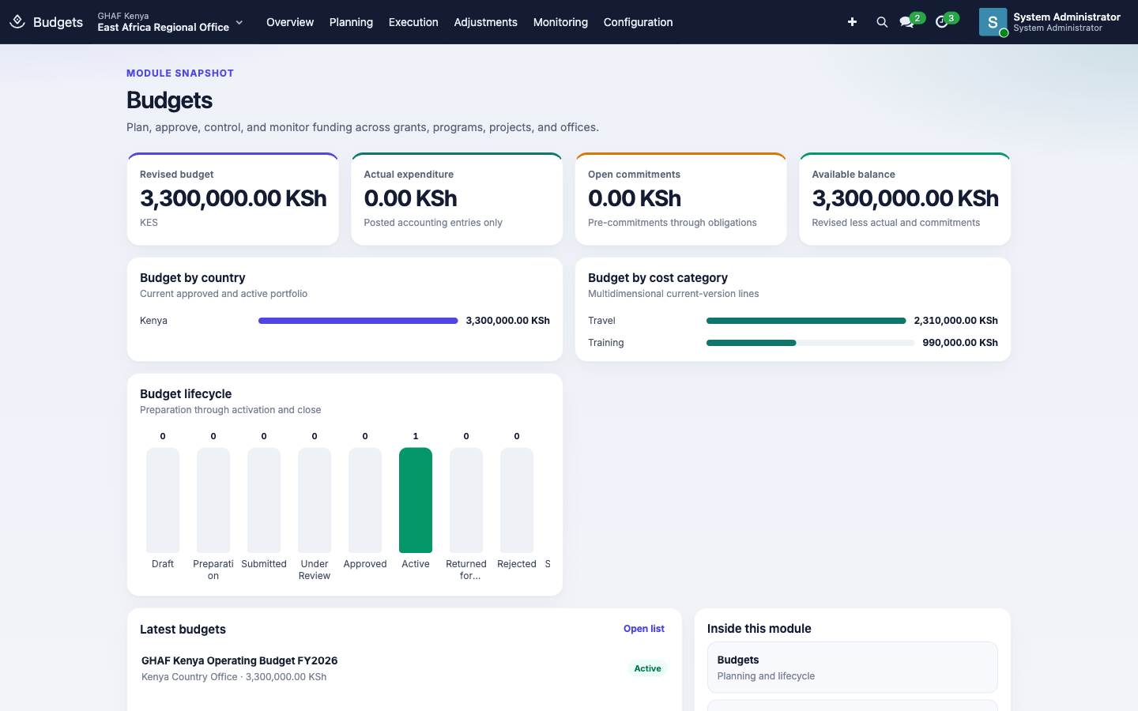Open the search magnifier icon
The image size is (1138, 711).
(x=882, y=22)
